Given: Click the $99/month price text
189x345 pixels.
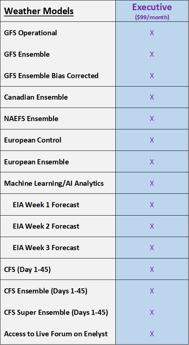Looking at the screenshot, I should [x=152, y=17].
